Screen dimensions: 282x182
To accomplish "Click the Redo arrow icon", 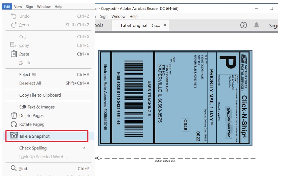I will click(x=14, y=25).
